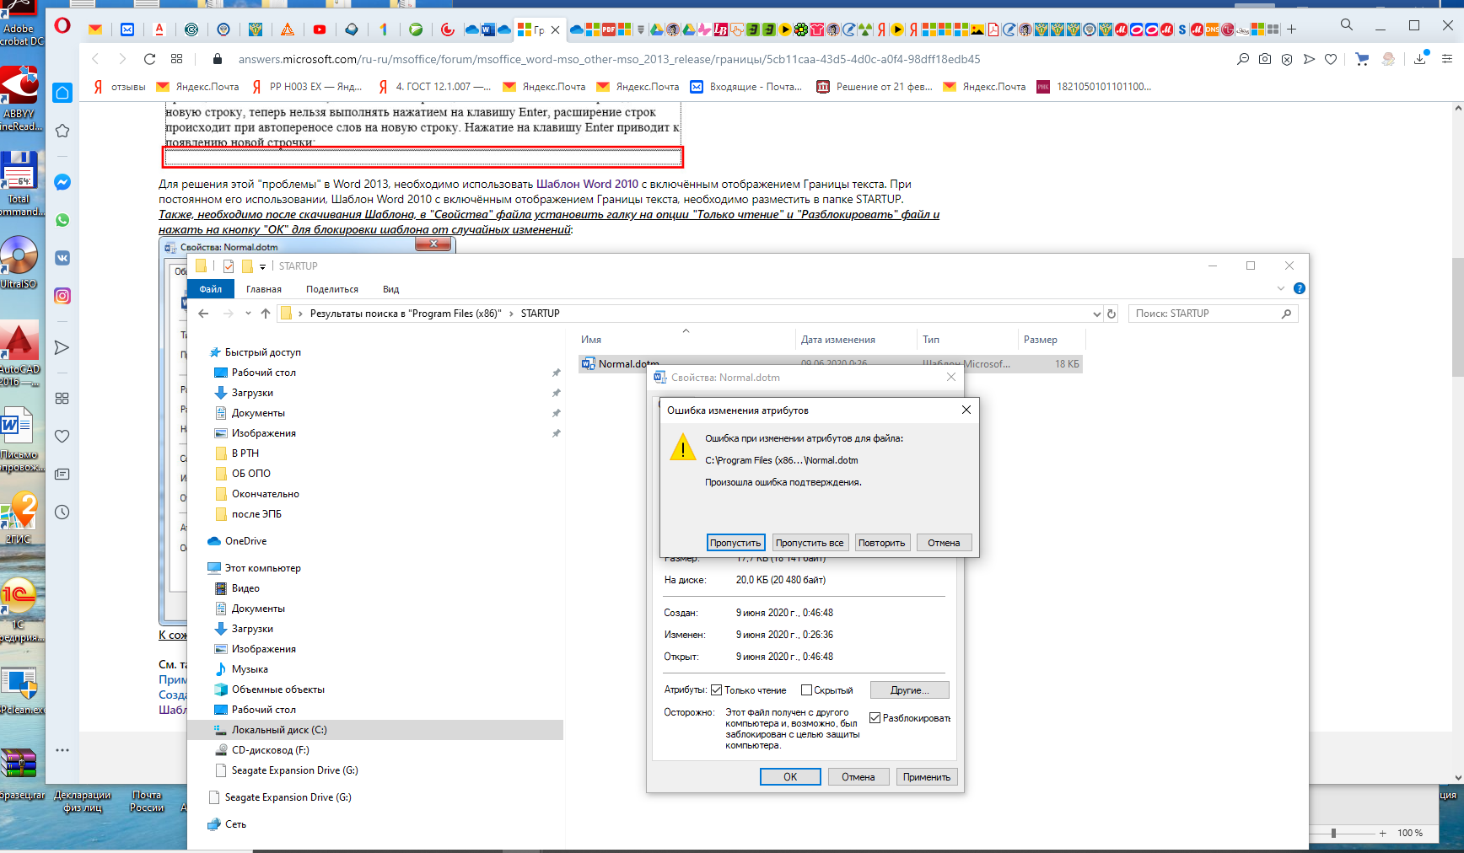Click the Explorer up-one-level arrow

266,314
